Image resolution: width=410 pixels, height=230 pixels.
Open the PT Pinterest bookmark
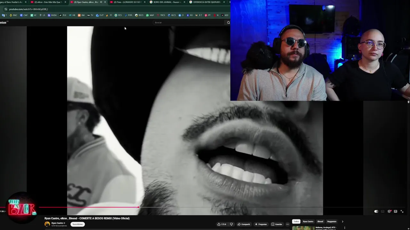click(x=208, y=15)
